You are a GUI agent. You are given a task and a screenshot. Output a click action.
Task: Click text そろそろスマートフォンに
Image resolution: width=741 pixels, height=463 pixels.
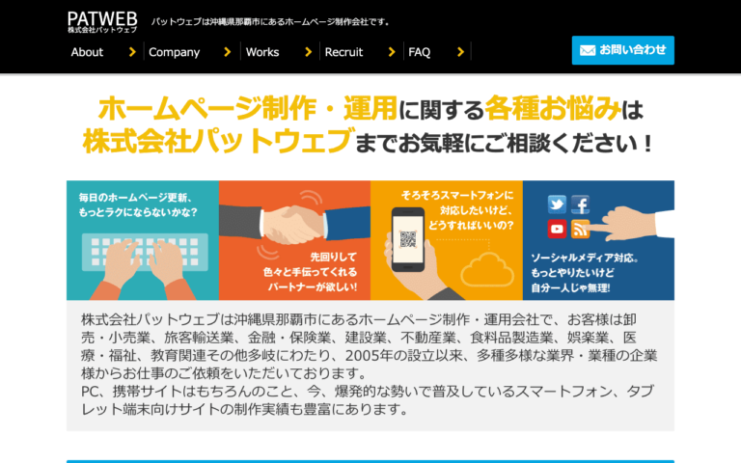pyautogui.click(x=457, y=195)
